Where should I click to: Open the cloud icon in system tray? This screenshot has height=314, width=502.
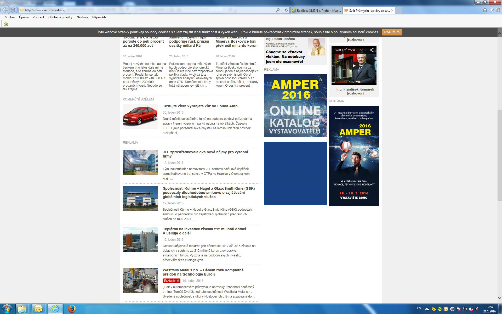pyautogui.click(x=427, y=309)
